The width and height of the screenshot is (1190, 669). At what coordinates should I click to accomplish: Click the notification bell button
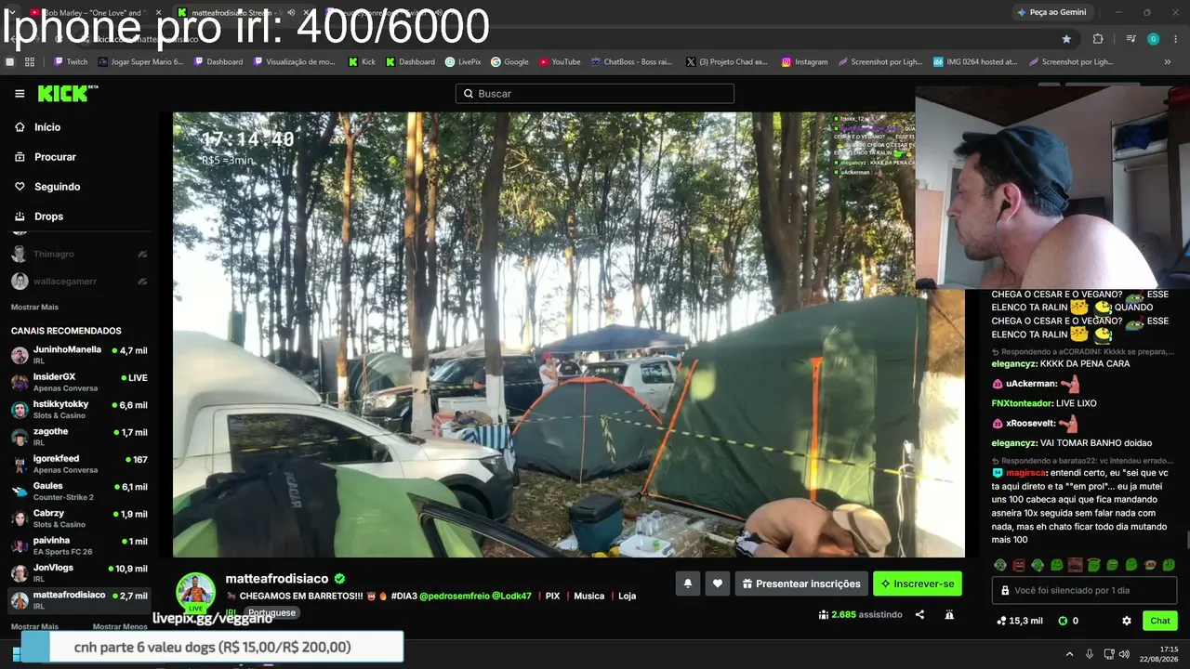click(x=688, y=584)
